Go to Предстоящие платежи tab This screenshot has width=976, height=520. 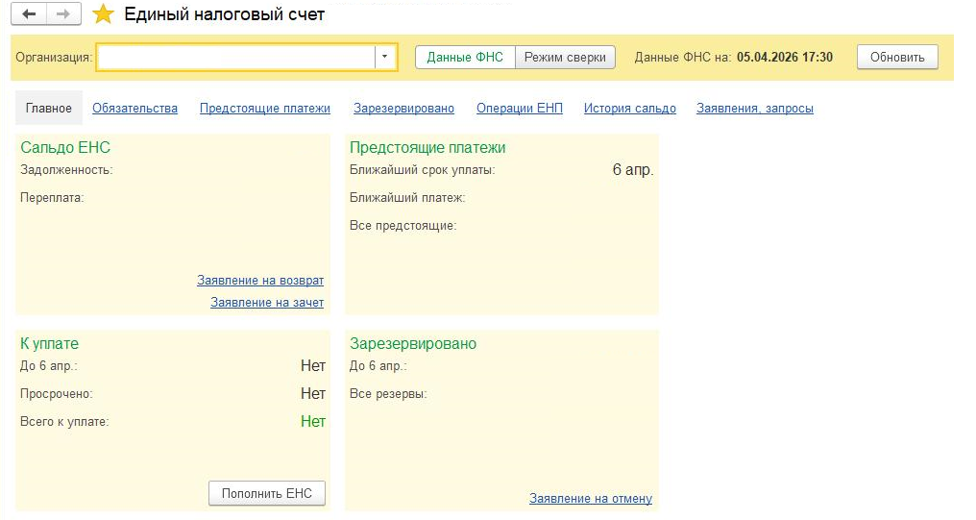(265, 109)
